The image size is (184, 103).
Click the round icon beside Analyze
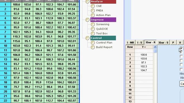point(87,1)
